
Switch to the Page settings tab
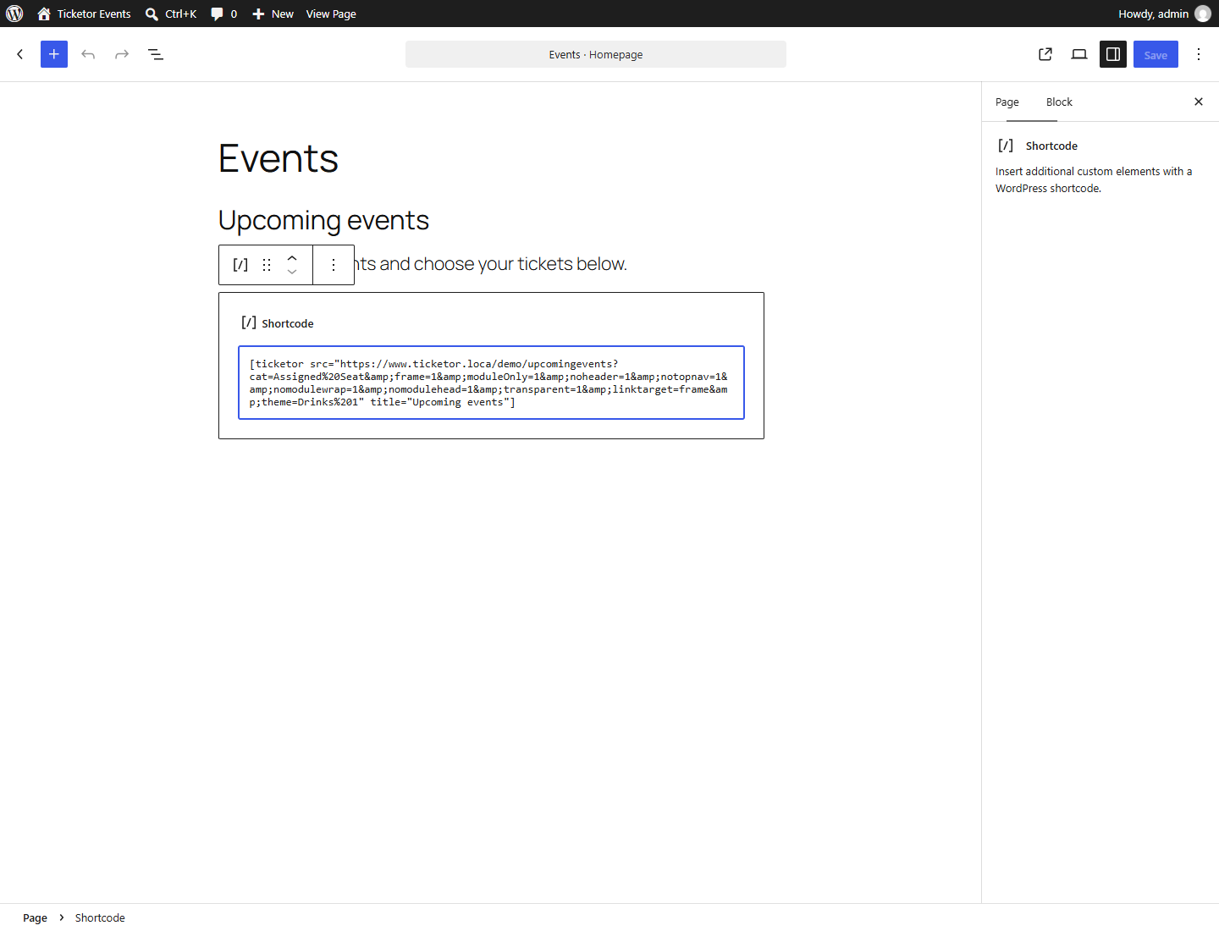pyautogui.click(x=1007, y=102)
